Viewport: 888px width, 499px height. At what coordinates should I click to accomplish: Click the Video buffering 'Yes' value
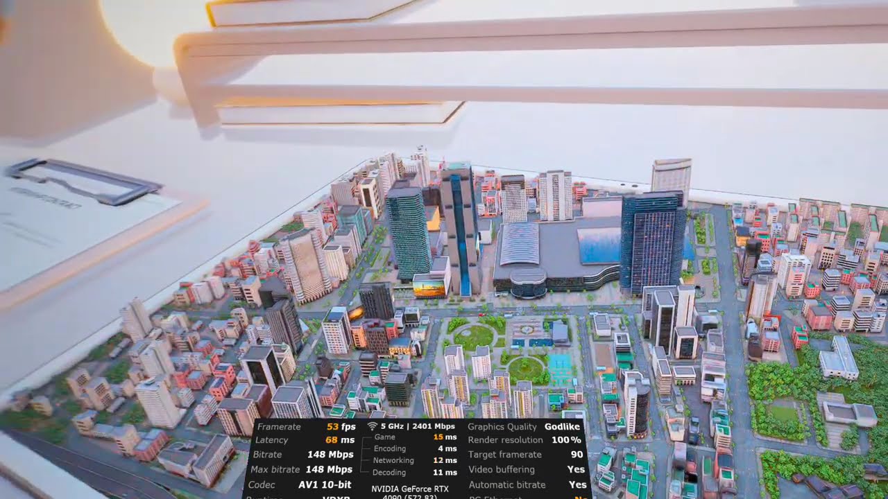click(x=577, y=470)
